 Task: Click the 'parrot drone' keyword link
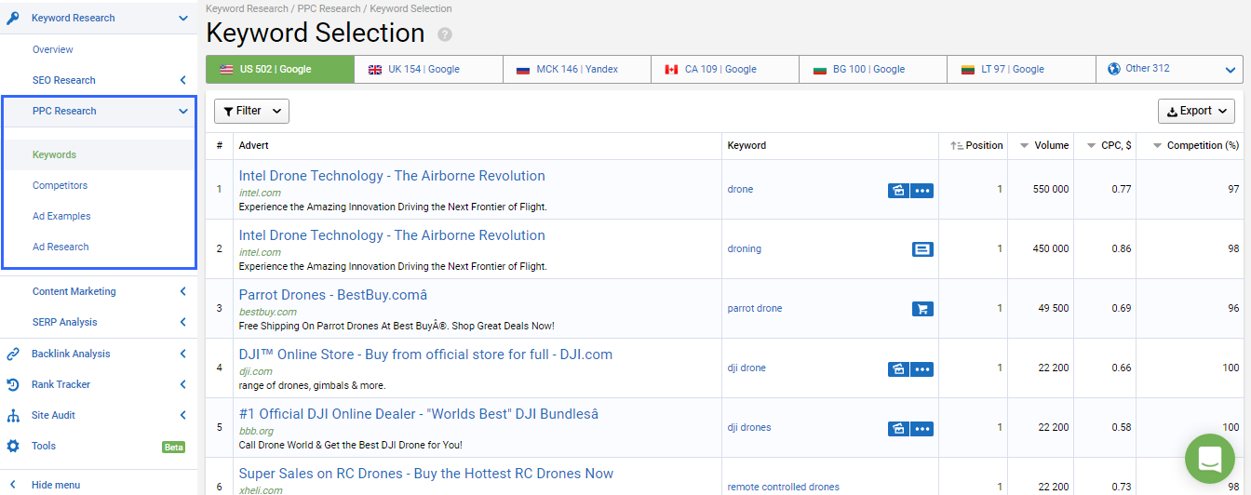pyautogui.click(x=754, y=308)
